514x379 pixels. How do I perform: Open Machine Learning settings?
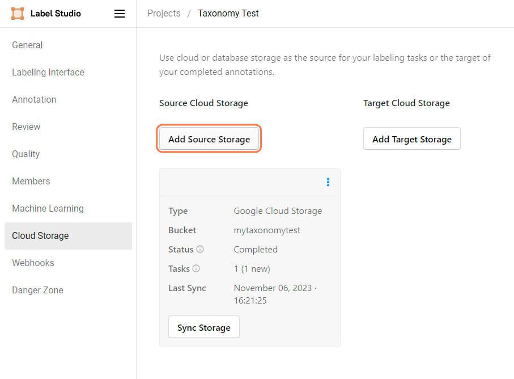pos(48,208)
